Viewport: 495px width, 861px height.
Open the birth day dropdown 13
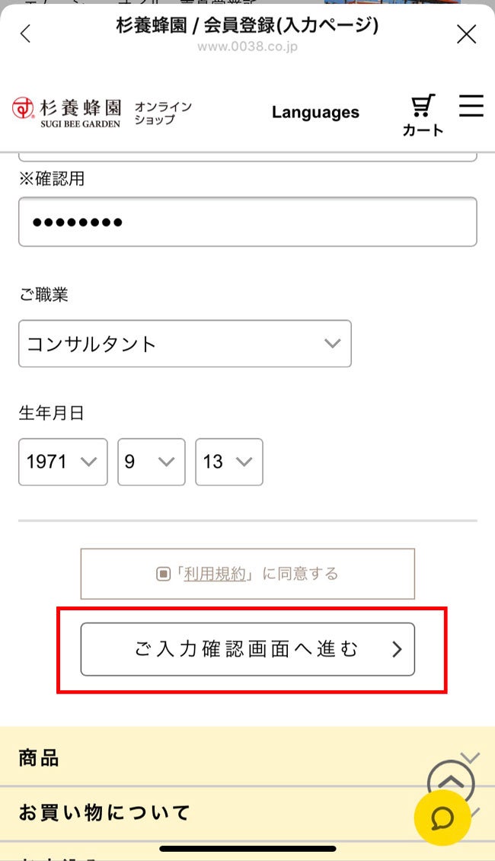228,462
